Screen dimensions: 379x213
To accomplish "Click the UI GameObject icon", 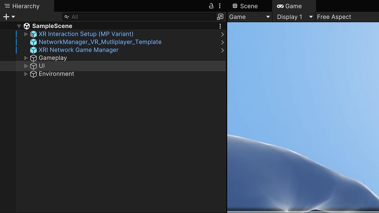I will point(33,66).
